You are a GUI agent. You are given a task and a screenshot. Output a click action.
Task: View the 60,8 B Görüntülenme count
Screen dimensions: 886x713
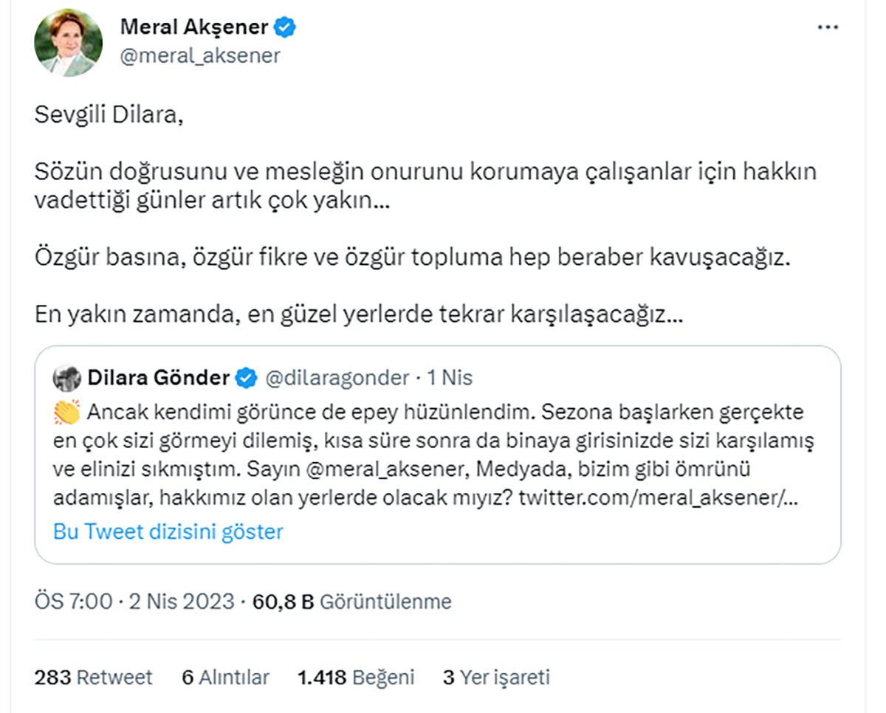(x=352, y=602)
